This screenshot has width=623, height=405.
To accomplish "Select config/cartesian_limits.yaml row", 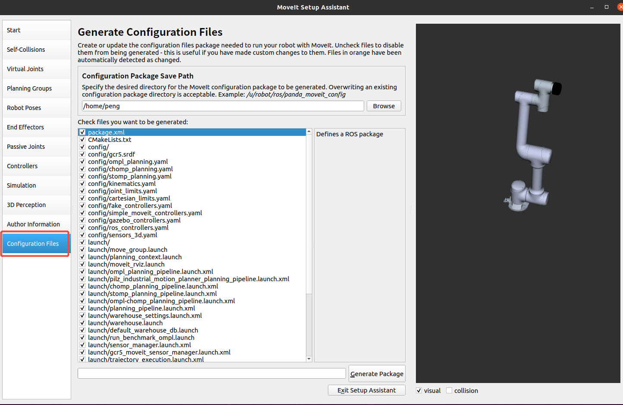I will (x=192, y=198).
